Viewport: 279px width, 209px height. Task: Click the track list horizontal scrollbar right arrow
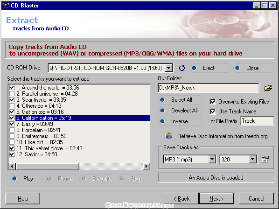pos(146,167)
